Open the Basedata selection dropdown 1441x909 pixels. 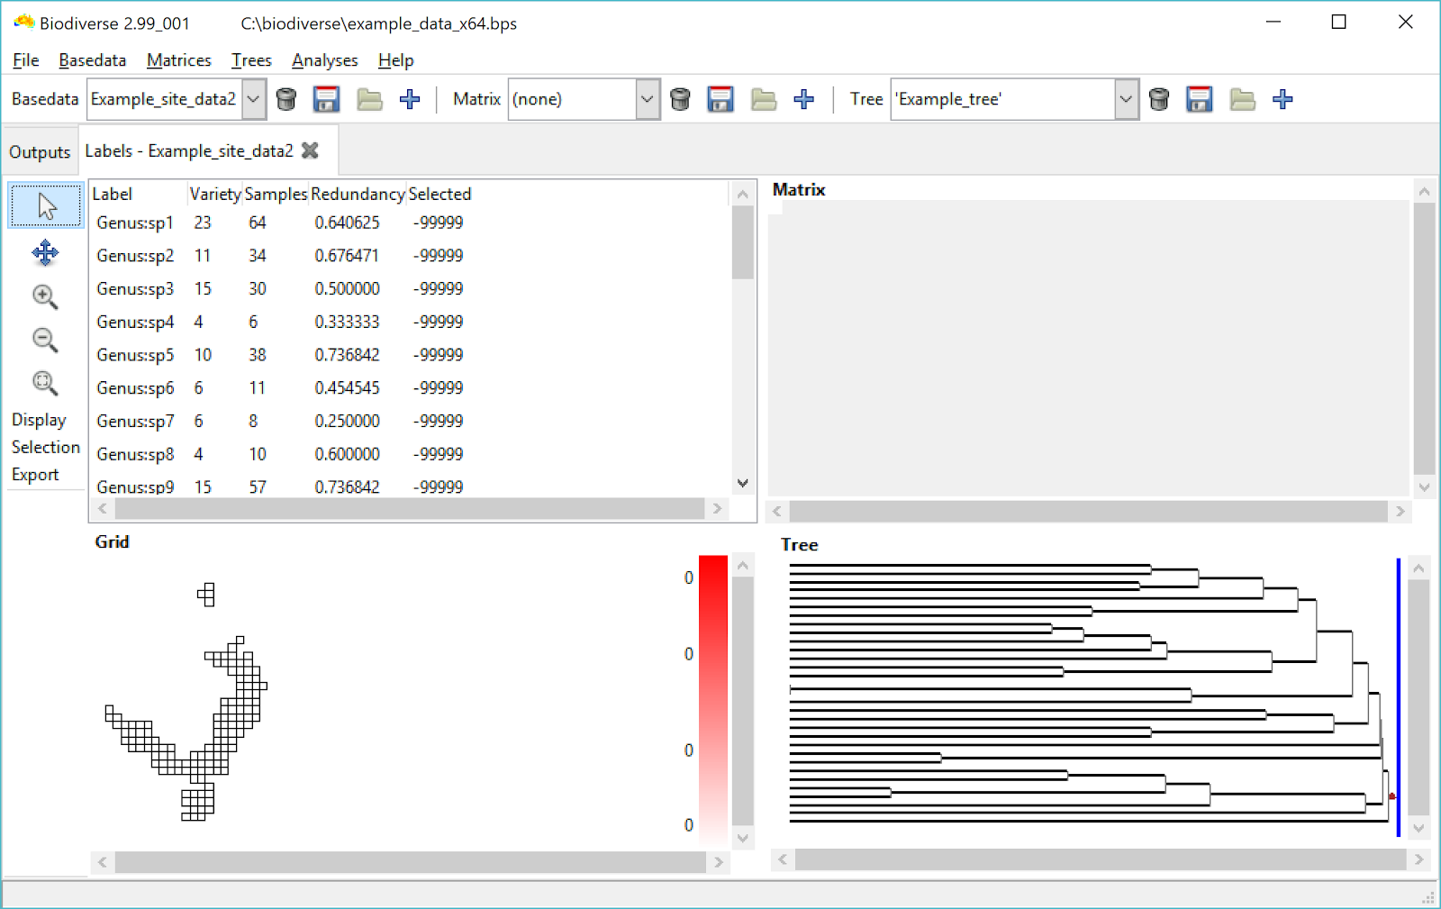tap(253, 99)
